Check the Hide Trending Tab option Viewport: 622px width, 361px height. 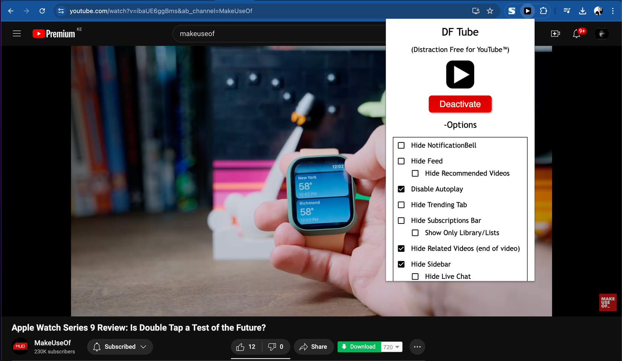[401, 205]
